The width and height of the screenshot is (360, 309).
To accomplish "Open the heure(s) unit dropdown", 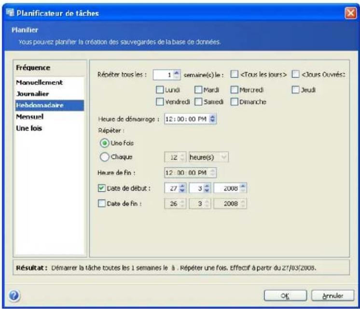I will click(208, 157).
